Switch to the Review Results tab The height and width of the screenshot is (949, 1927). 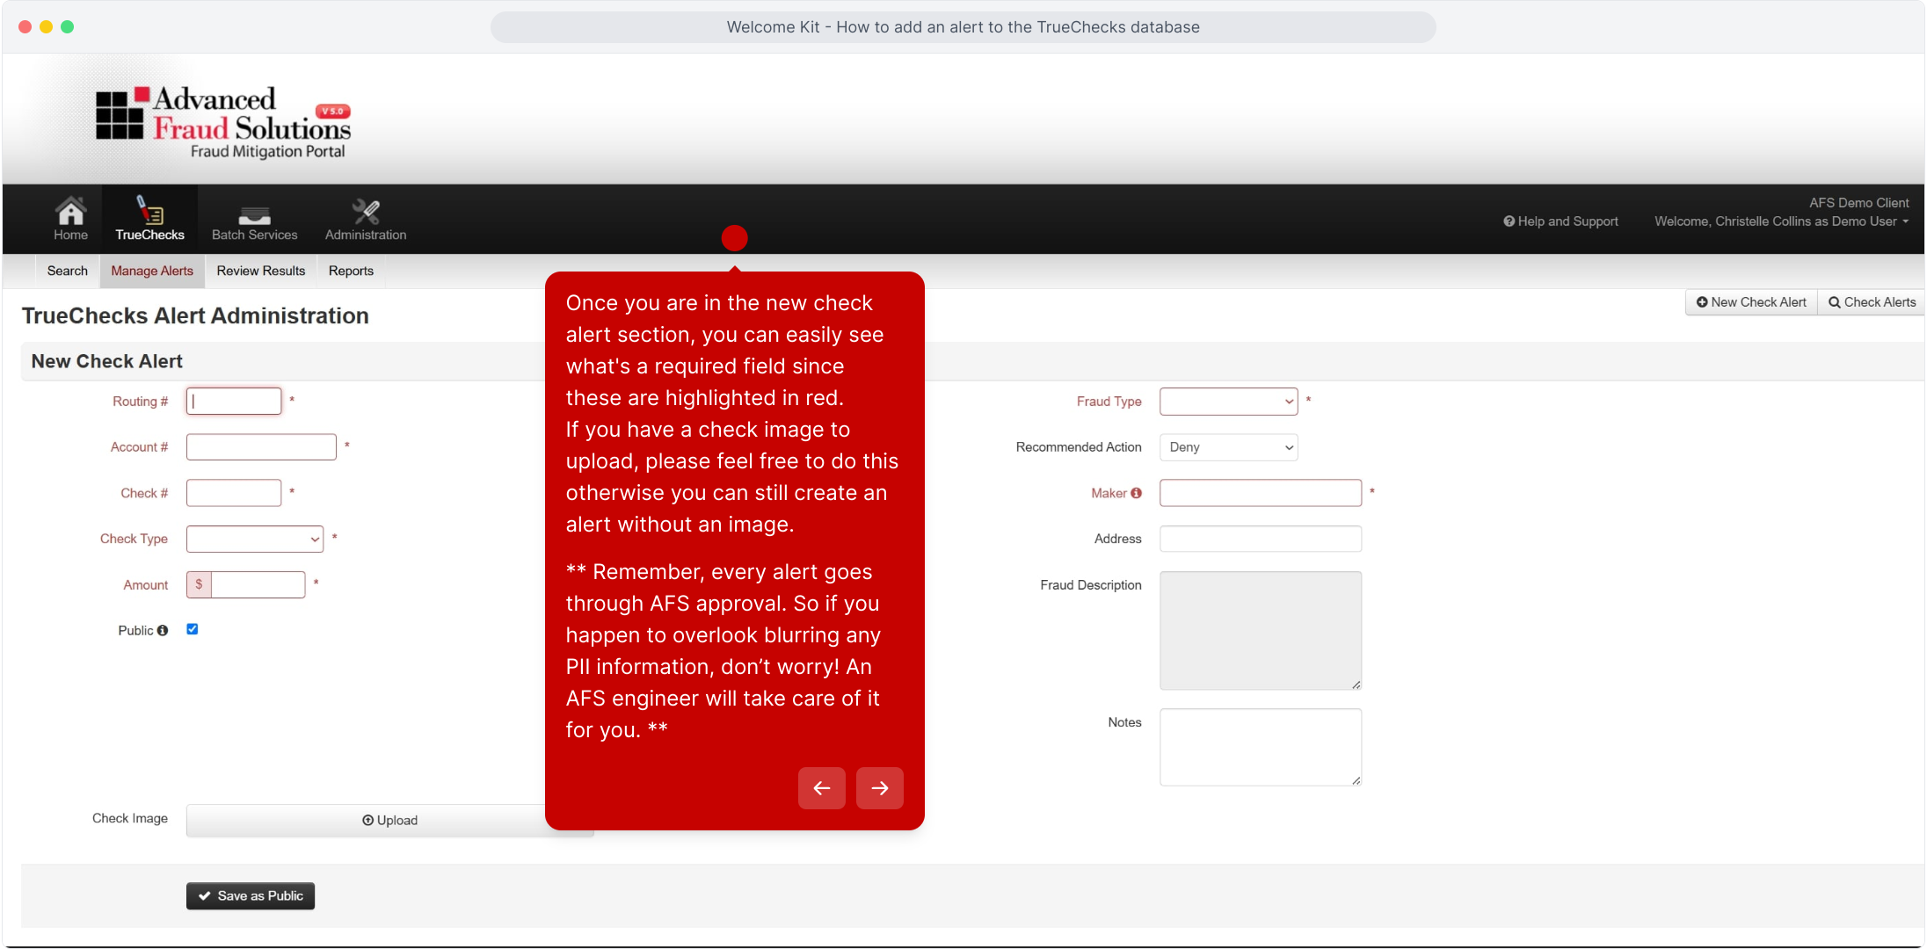coord(261,271)
